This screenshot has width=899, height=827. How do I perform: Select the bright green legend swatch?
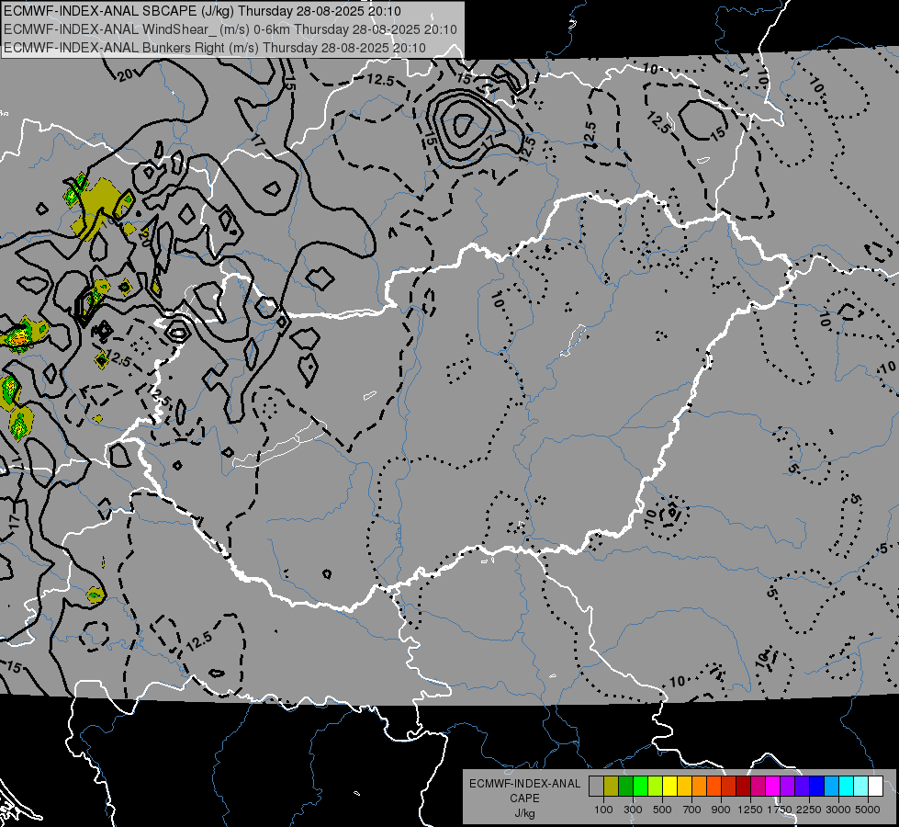click(x=640, y=786)
